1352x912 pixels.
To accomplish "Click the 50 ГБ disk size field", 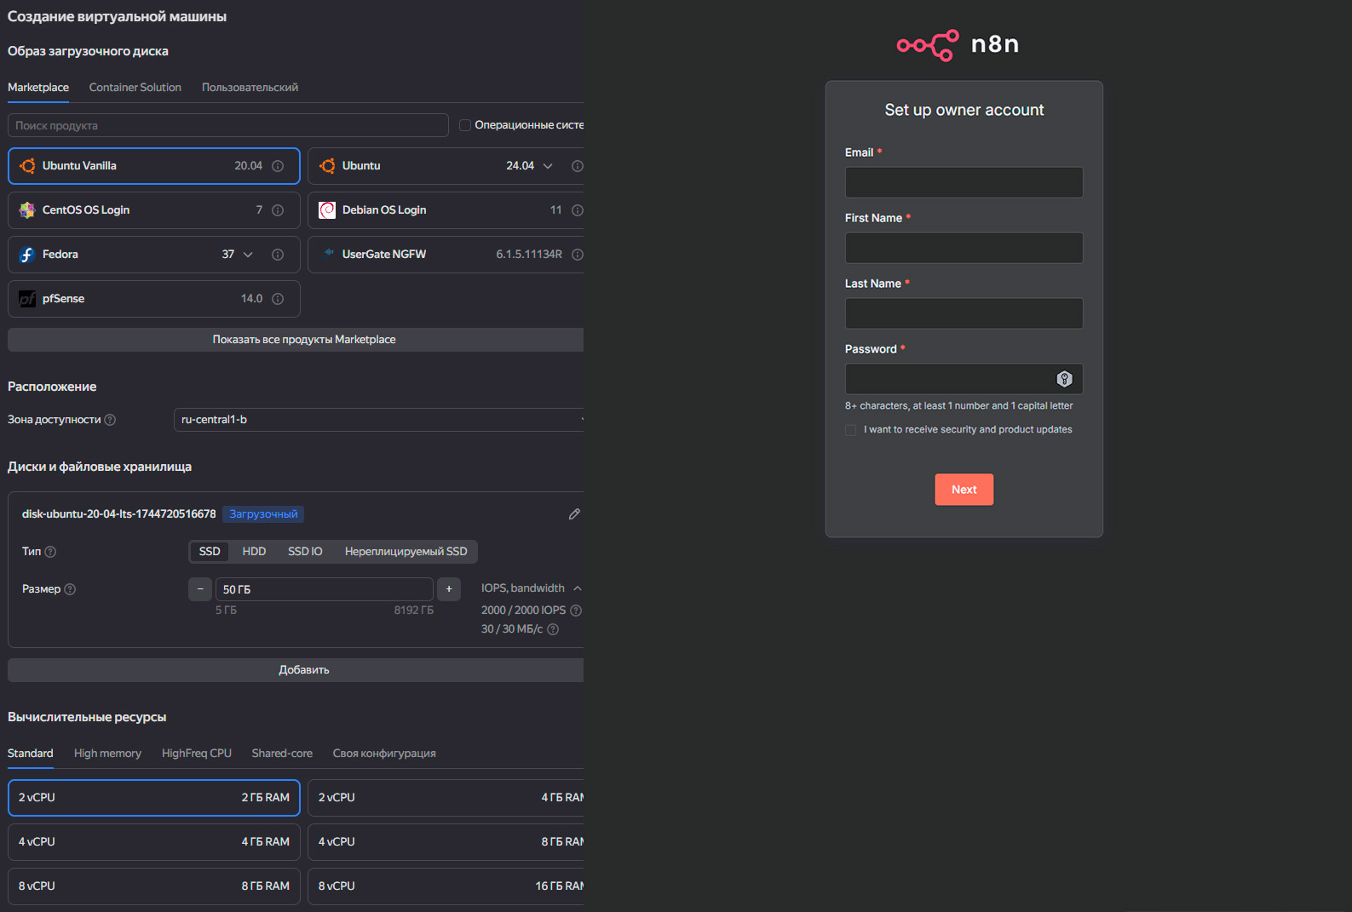I will coord(325,589).
